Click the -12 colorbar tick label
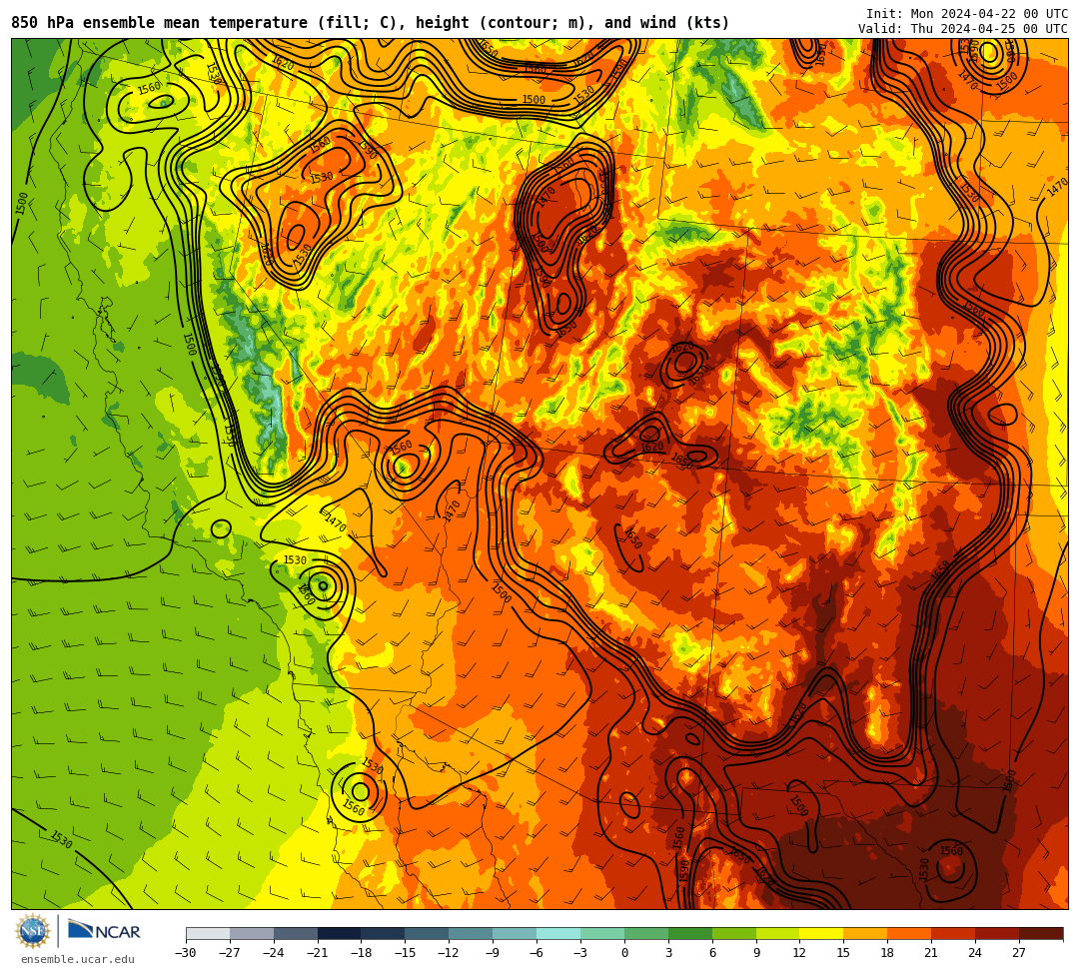 (x=450, y=953)
